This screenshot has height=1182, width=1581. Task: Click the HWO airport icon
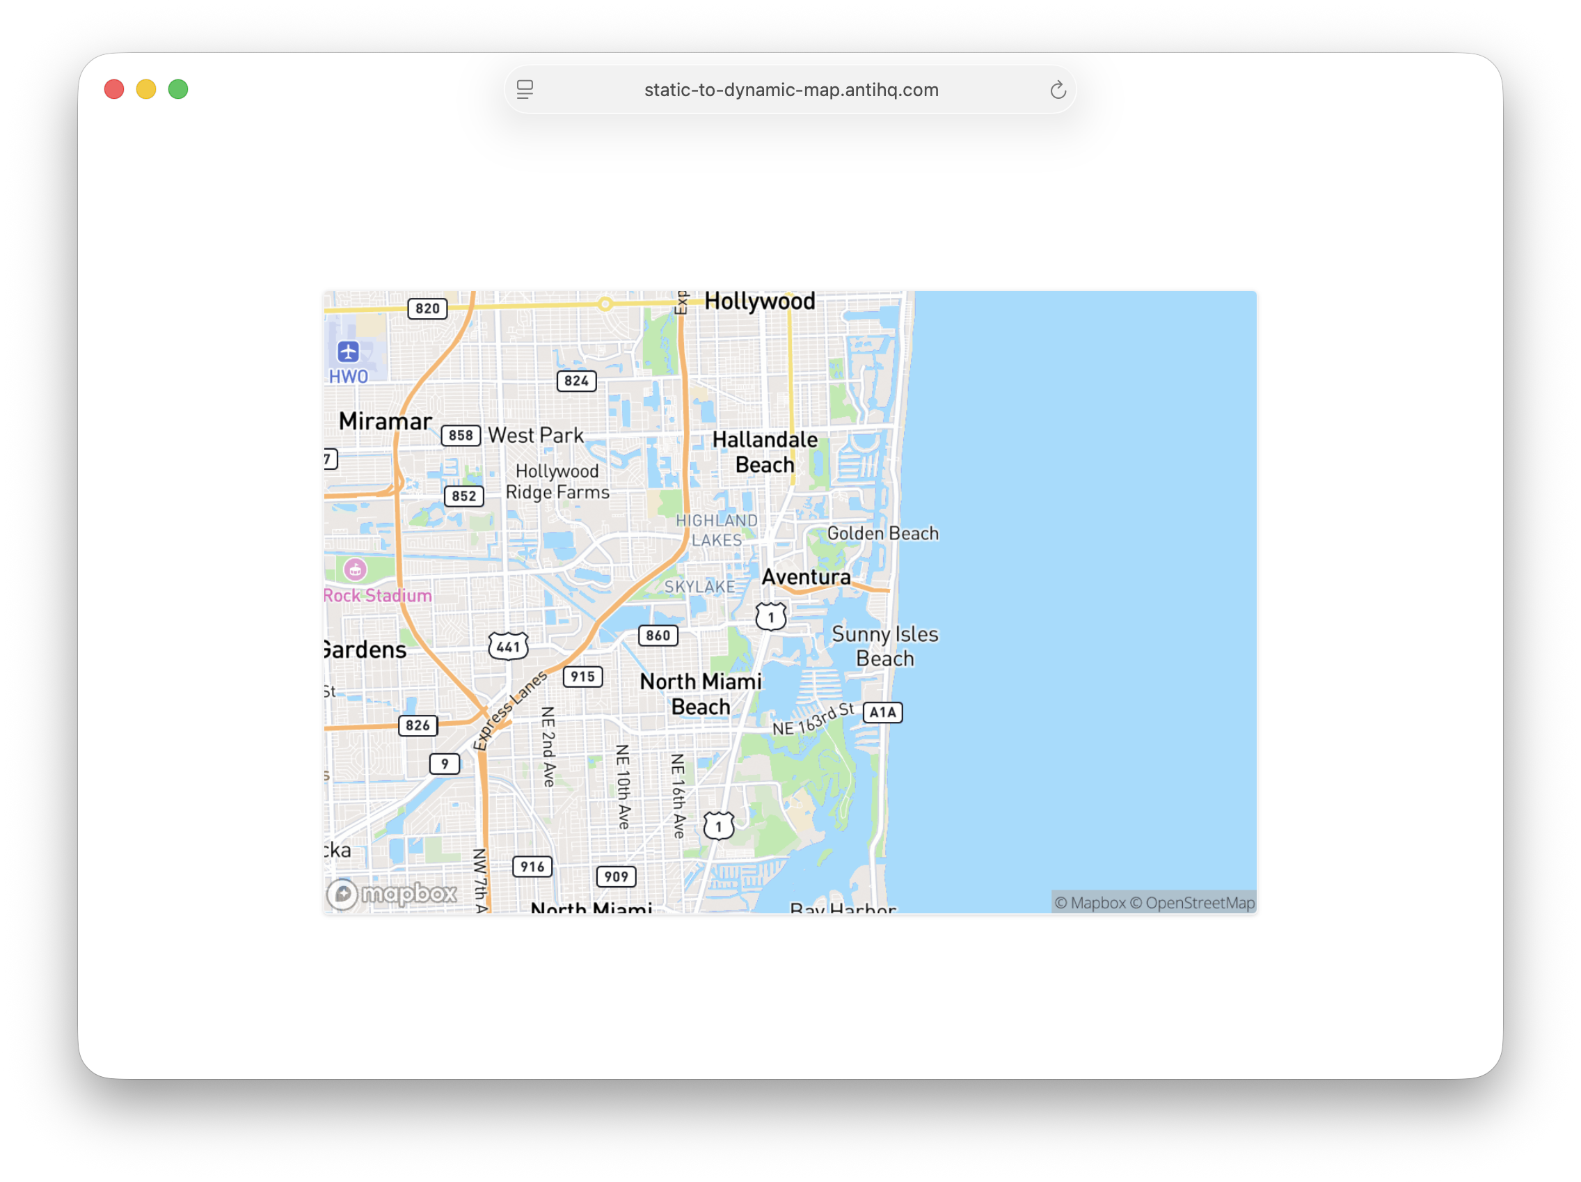(x=348, y=352)
